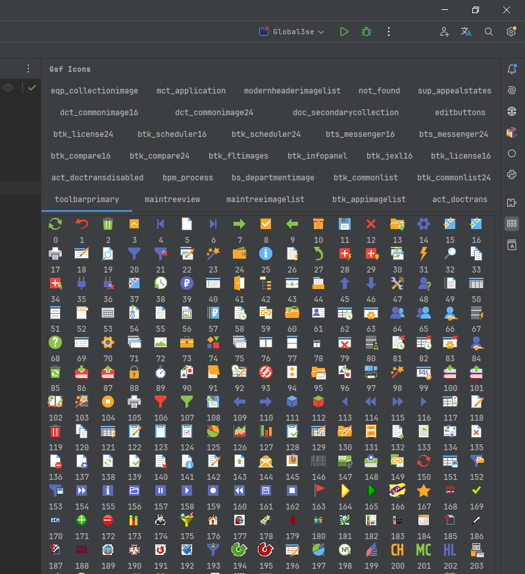Open IDE settings gear in the toolbar
The image size is (525, 574).
[511, 32]
